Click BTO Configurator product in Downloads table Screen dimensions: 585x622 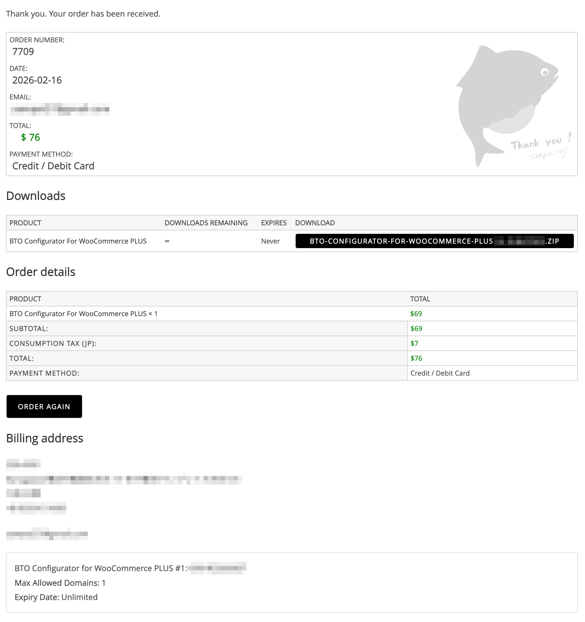pos(78,241)
